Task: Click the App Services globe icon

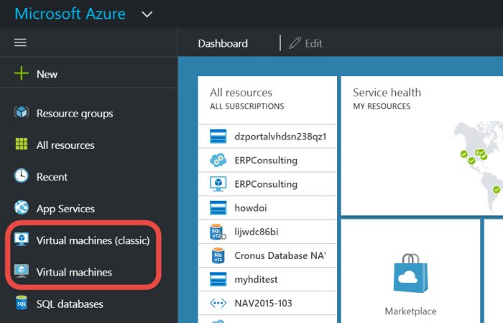Action: click(x=22, y=208)
